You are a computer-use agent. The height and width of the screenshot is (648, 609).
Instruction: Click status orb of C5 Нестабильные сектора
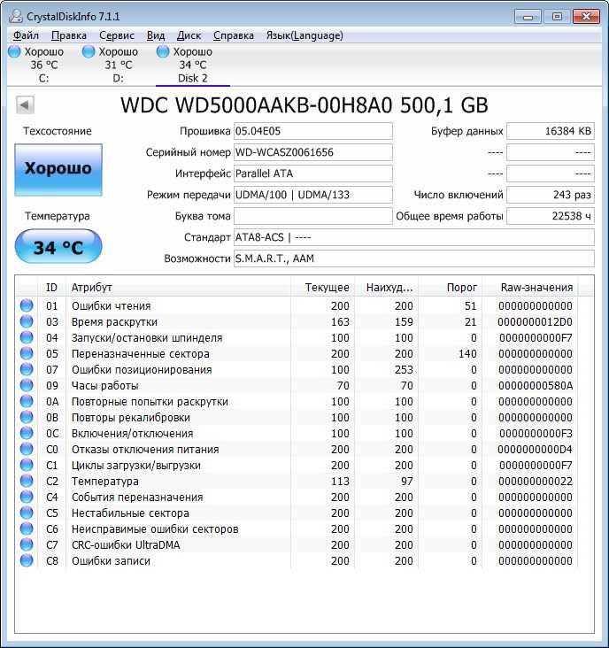click(27, 513)
